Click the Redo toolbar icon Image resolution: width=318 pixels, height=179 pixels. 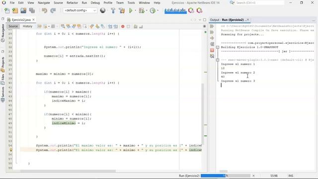pyautogui.click(x=53, y=10)
